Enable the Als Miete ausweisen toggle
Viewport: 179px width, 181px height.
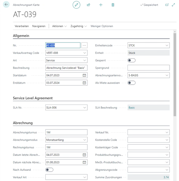point(131,83)
